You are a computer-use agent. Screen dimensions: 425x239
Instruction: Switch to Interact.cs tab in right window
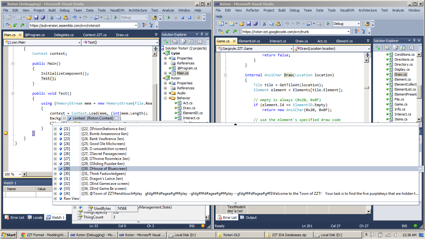point(278,41)
